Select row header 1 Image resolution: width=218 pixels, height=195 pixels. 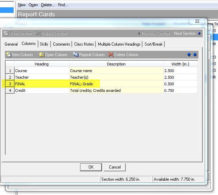10,71
